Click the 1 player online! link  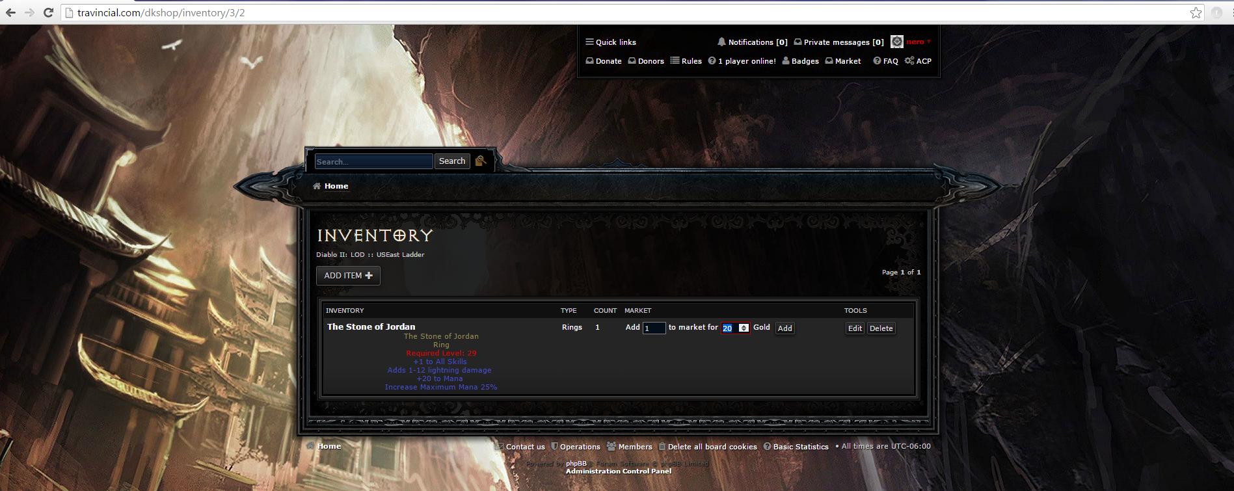[747, 61]
